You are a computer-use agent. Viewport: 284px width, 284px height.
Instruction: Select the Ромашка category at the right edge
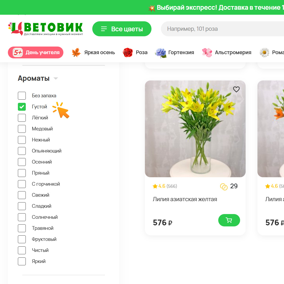coord(272,53)
